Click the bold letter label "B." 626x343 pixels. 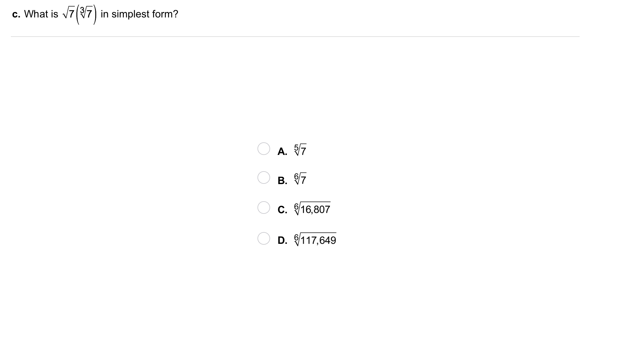pyautogui.click(x=282, y=181)
